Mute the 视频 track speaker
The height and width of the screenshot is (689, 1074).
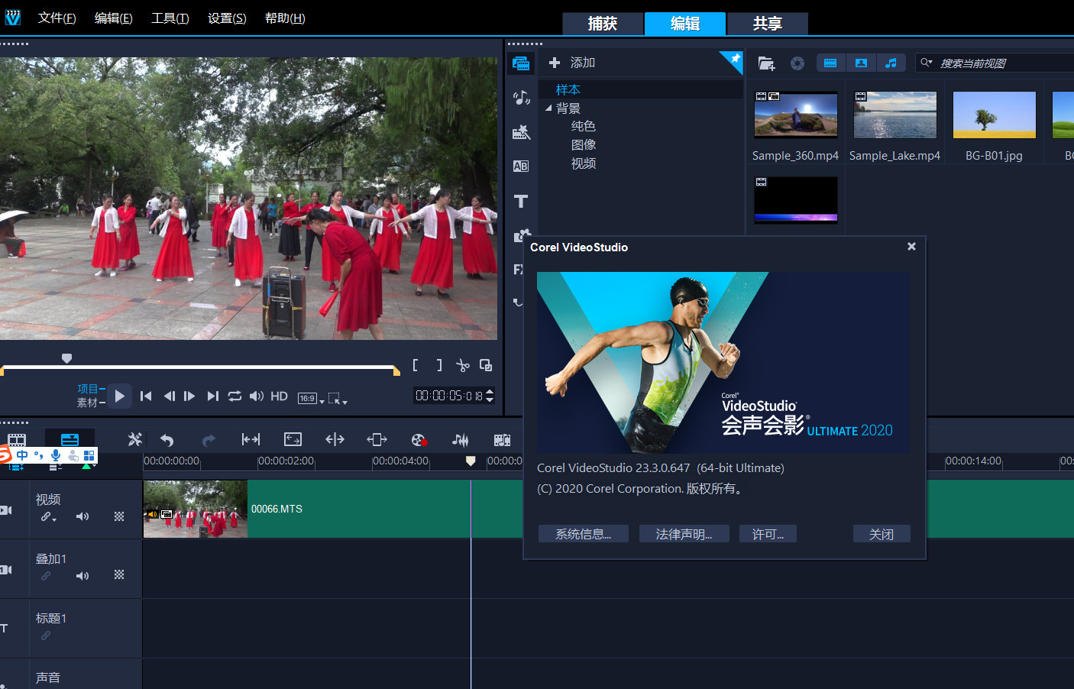click(x=82, y=516)
